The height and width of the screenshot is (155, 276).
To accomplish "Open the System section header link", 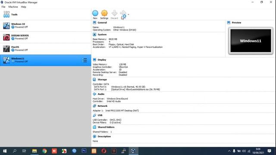I will coord(102,34).
